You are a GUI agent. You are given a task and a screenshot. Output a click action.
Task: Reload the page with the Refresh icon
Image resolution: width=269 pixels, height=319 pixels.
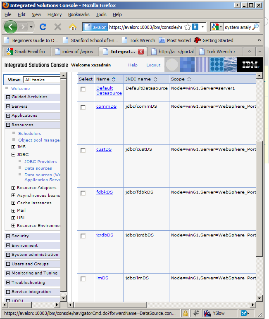point(43,27)
